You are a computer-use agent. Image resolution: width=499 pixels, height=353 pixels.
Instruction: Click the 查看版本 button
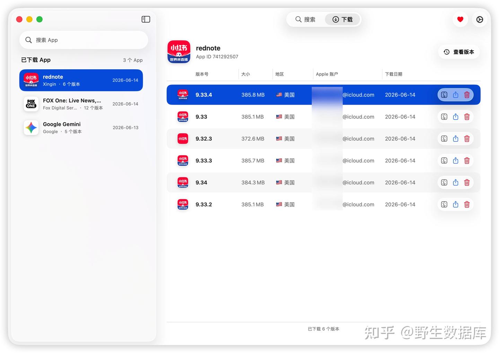click(459, 52)
